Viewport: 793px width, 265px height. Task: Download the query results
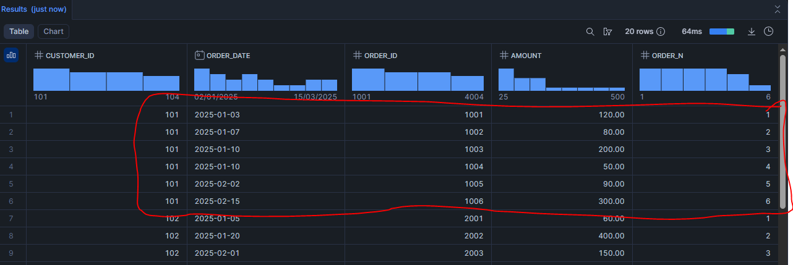click(x=752, y=32)
